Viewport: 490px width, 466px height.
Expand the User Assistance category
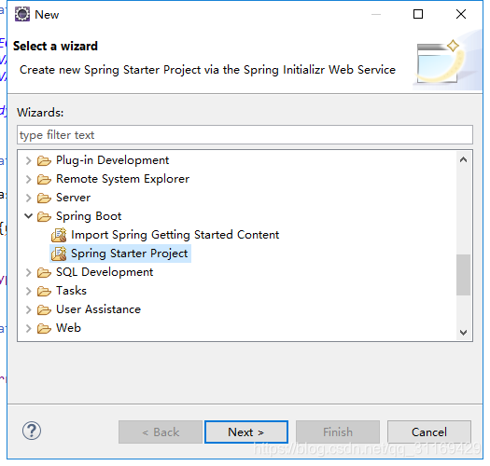[x=28, y=309]
